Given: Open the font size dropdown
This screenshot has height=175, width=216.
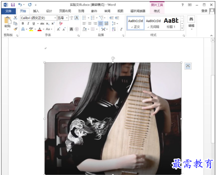Looking at the screenshot, I should (67, 18).
